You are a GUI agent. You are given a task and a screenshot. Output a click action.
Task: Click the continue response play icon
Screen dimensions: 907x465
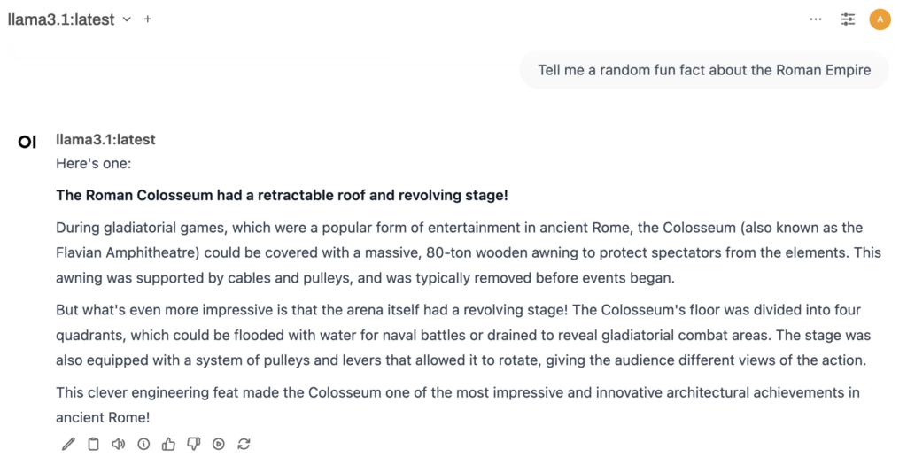(x=219, y=444)
